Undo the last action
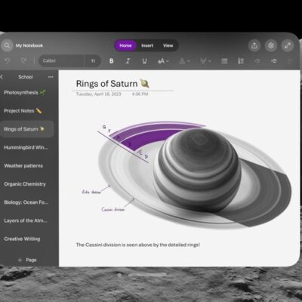The height and width of the screenshot is (302, 302). pyautogui.click(x=8, y=61)
